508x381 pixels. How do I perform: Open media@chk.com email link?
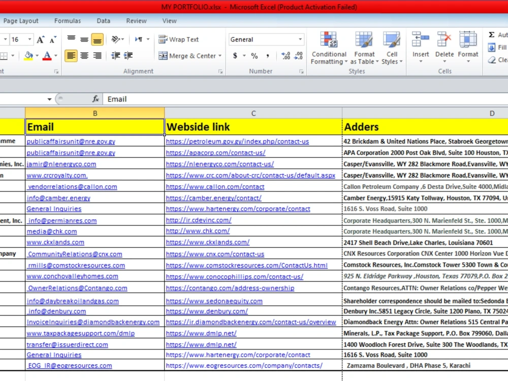(x=51, y=231)
